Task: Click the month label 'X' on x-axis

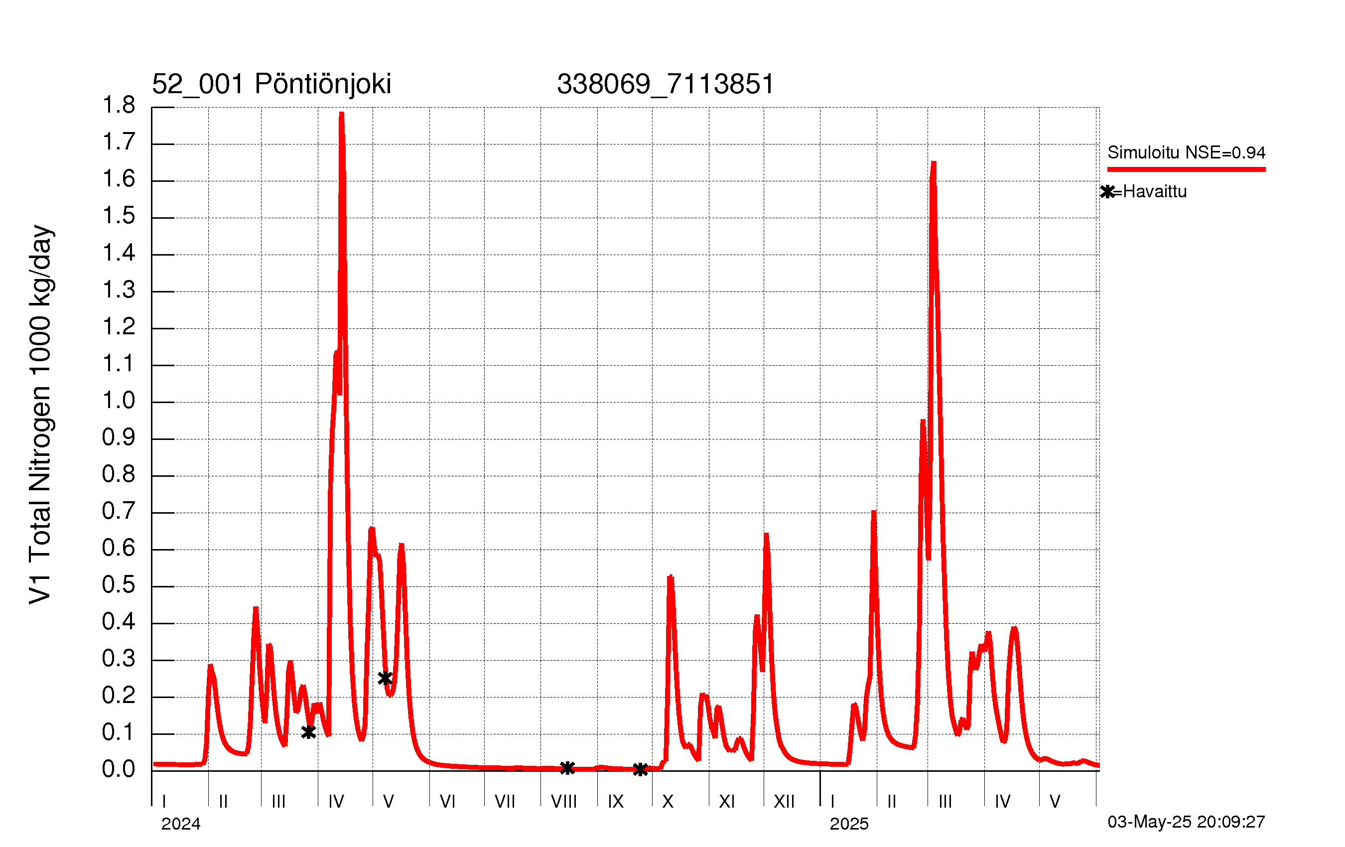Action: tap(668, 802)
